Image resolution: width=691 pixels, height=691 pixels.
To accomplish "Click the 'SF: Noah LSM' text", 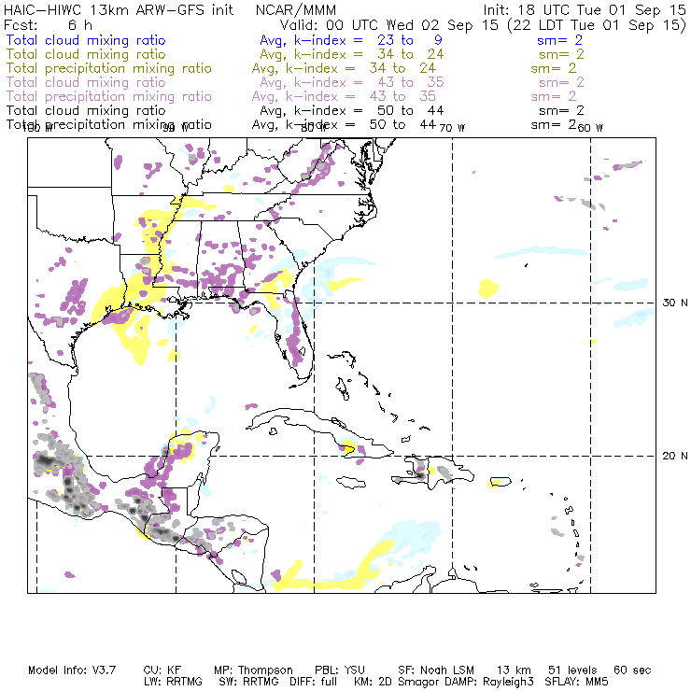I will pos(436,670).
